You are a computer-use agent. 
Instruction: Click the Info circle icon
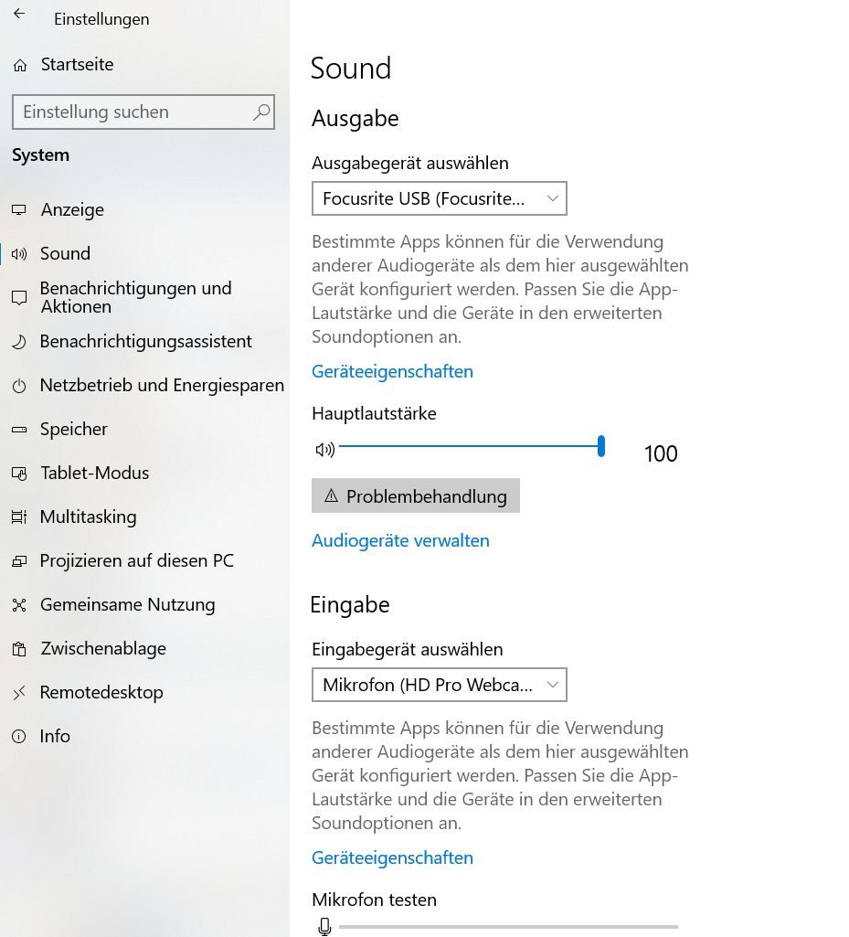point(19,737)
